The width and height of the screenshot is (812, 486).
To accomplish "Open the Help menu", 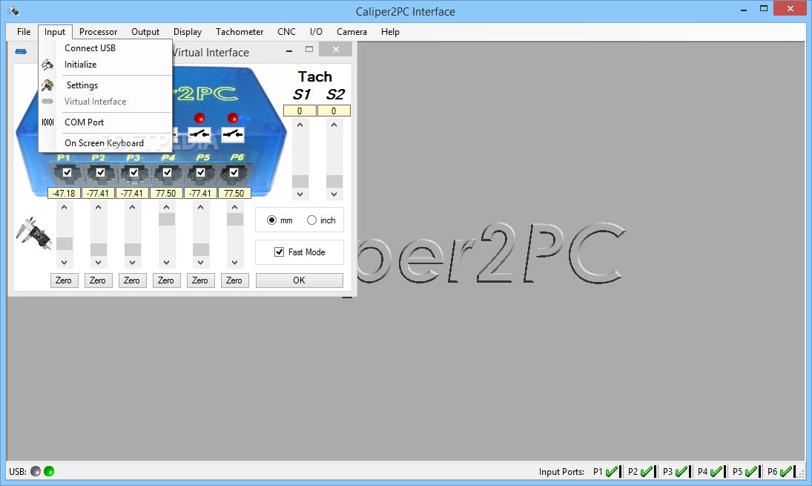I will tap(391, 32).
